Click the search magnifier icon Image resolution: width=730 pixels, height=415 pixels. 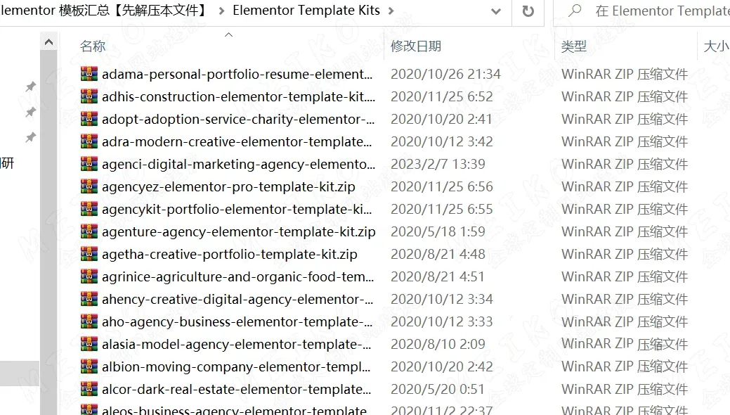(x=575, y=11)
